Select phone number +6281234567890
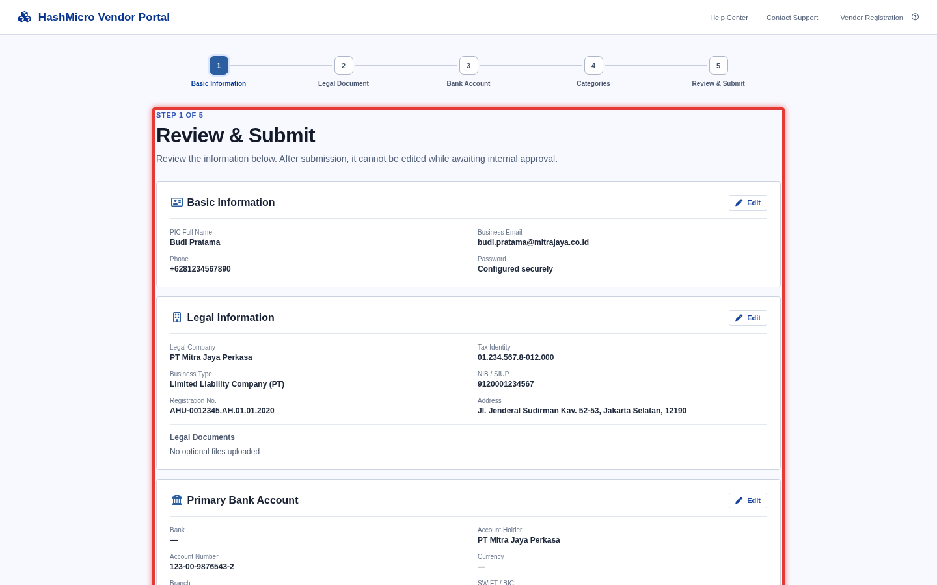The image size is (937, 585). (x=200, y=269)
